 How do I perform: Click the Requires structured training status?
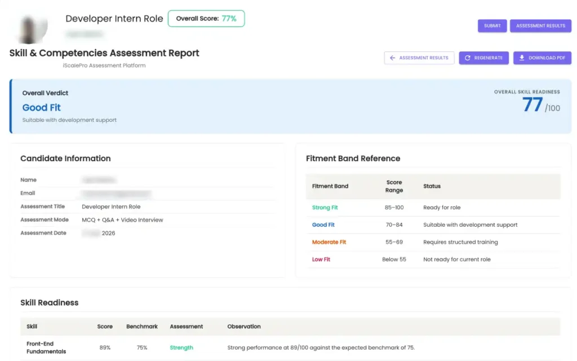[x=460, y=242]
